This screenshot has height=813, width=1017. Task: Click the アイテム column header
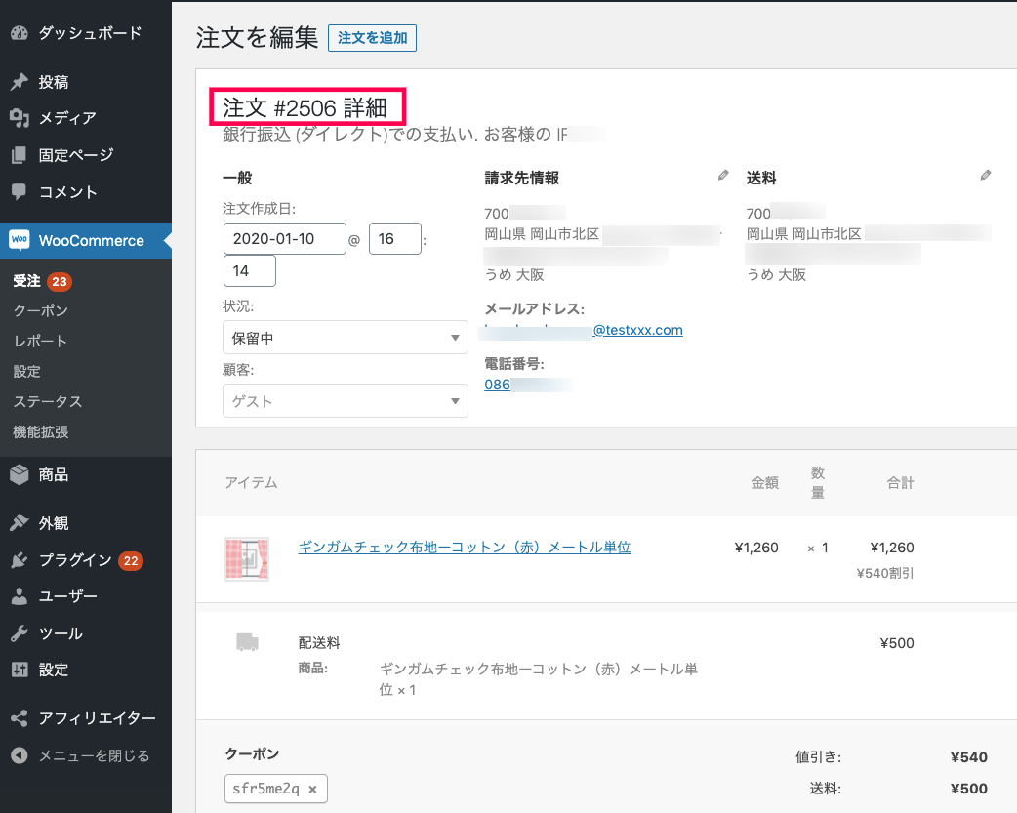251,483
